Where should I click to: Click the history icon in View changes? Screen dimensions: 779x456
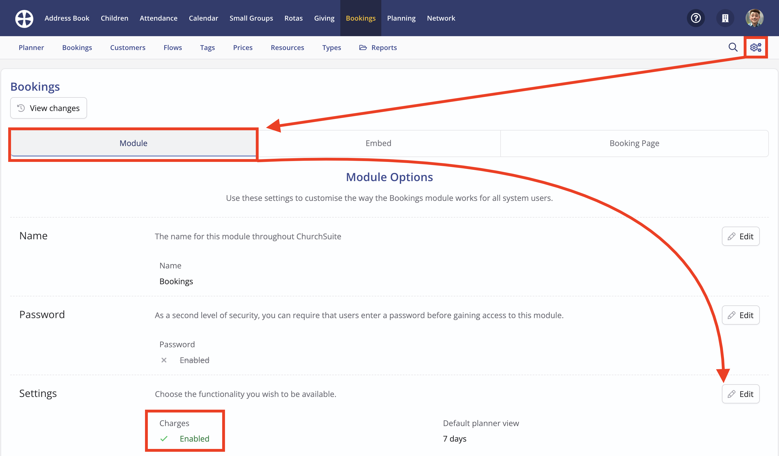pos(21,108)
